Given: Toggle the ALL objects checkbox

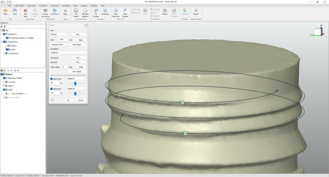Looking at the screenshot, I should pyautogui.click(x=2, y=30).
